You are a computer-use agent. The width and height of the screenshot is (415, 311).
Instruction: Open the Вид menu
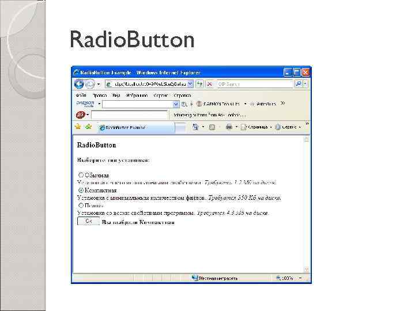pos(116,96)
